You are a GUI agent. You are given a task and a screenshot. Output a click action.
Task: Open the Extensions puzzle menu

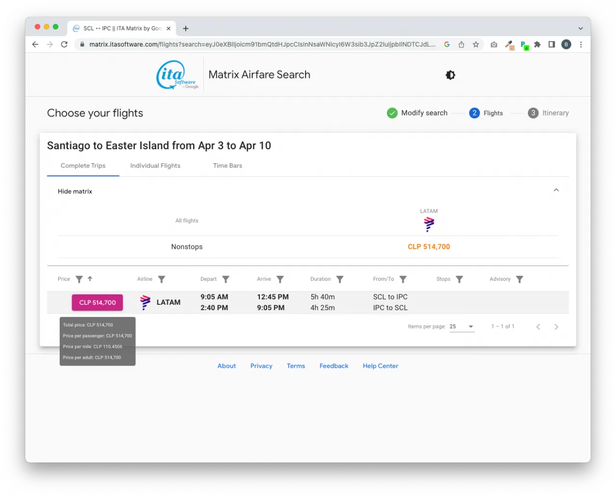click(x=538, y=44)
